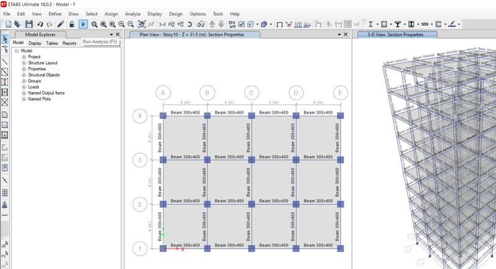The height and width of the screenshot is (269, 496).
Task: Open the Analyze menu
Action: pyautogui.click(x=133, y=14)
